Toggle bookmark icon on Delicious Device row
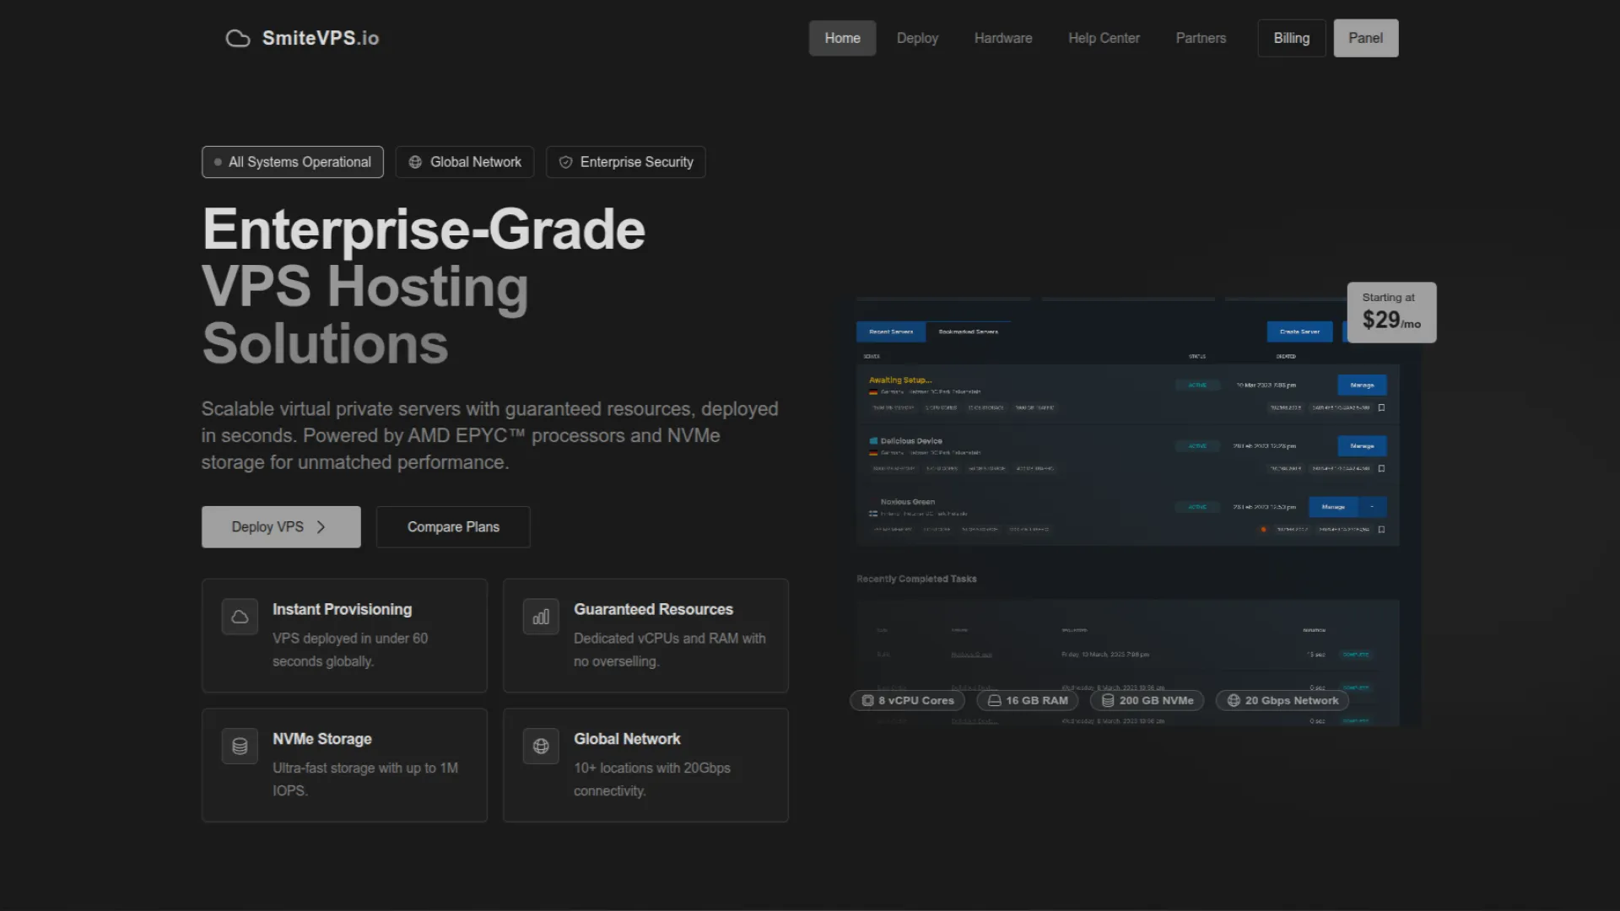The height and width of the screenshot is (911, 1620). click(x=1381, y=468)
